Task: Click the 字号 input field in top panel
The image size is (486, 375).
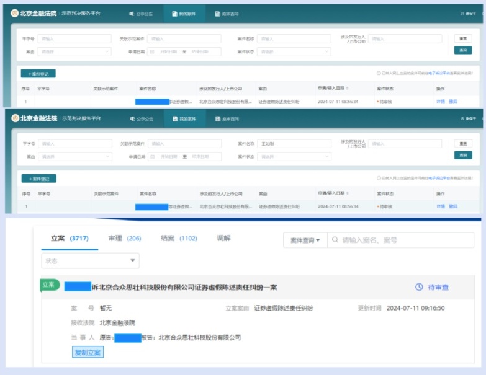Action: coord(74,38)
